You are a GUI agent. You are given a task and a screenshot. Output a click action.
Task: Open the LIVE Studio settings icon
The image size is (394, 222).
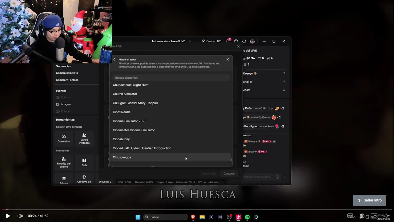(244, 41)
